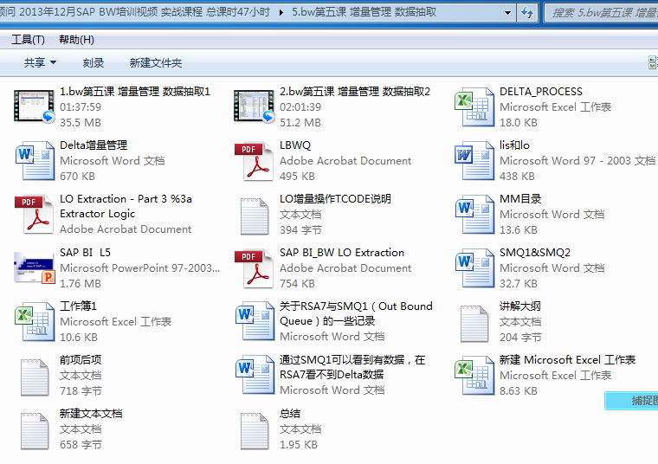
Task: Open the 帮助(H) menu
Action: (76, 40)
